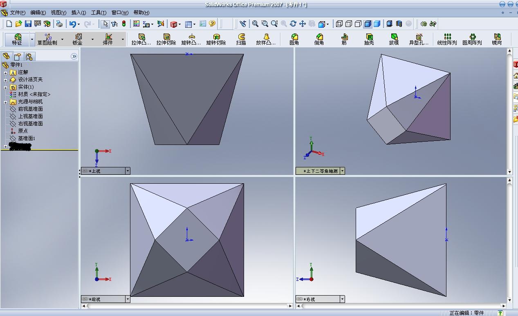Image resolution: width=518 pixels, height=316 pixels.
Task: Expand the 光源与相机 tree node
Action: 6,102
